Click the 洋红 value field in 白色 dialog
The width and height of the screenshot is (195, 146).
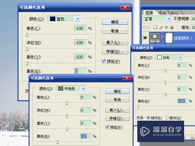point(183,77)
